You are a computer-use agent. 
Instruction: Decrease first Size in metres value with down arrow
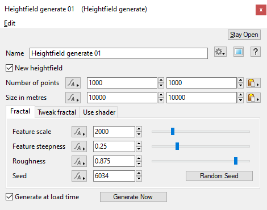pos(161,100)
